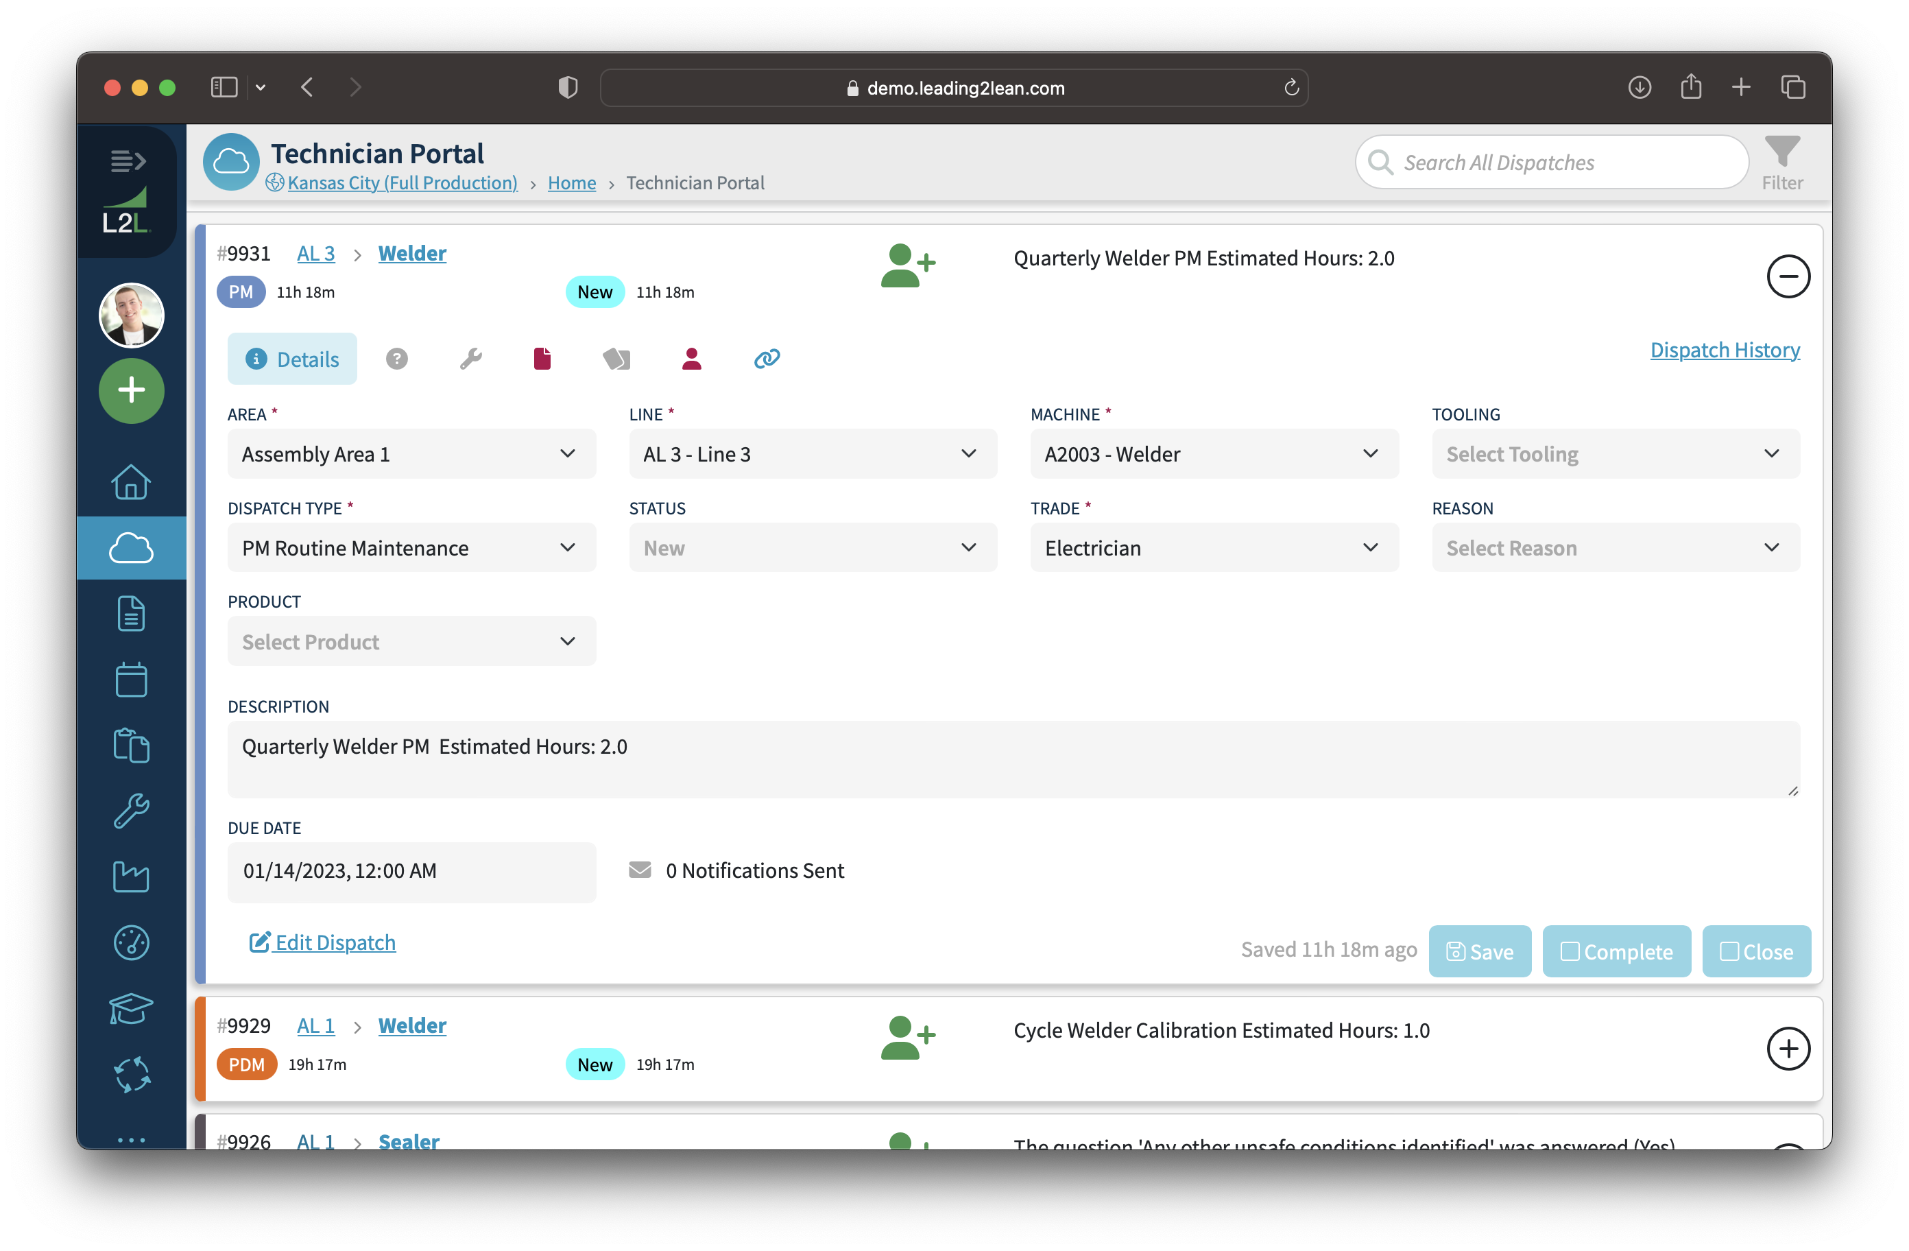Image resolution: width=1909 pixels, height=1251 pixels.
Task: Open Dispatch History
Action: [1725, 350]
